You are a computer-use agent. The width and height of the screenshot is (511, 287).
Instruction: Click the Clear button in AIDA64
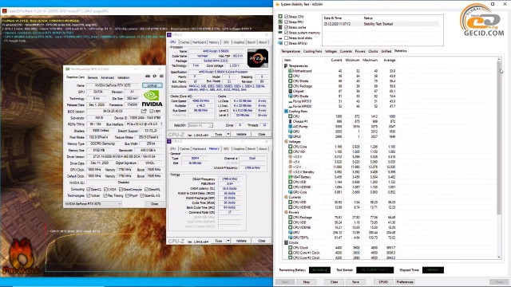[334, 281]
